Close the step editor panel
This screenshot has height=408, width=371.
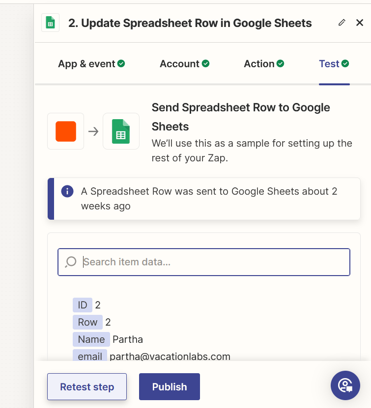pos(360,23)
